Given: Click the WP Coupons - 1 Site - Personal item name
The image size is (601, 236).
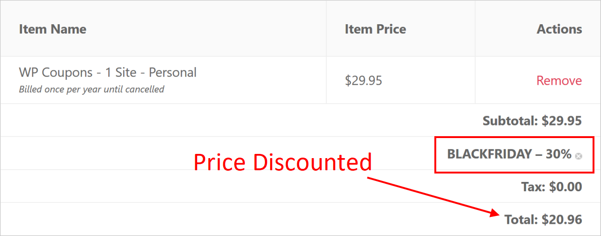Looking at the screenshot, I should [x=108, y=72].
